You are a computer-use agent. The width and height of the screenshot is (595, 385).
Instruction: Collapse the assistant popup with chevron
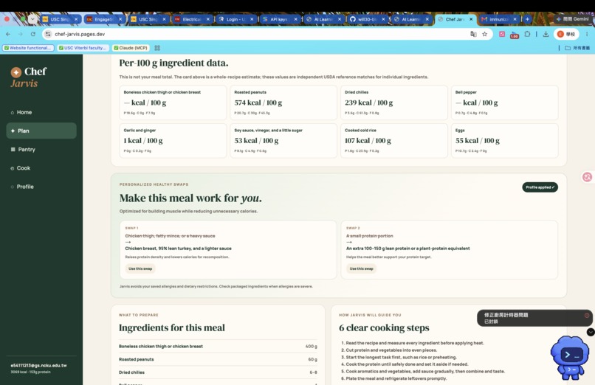coord(591,332)
